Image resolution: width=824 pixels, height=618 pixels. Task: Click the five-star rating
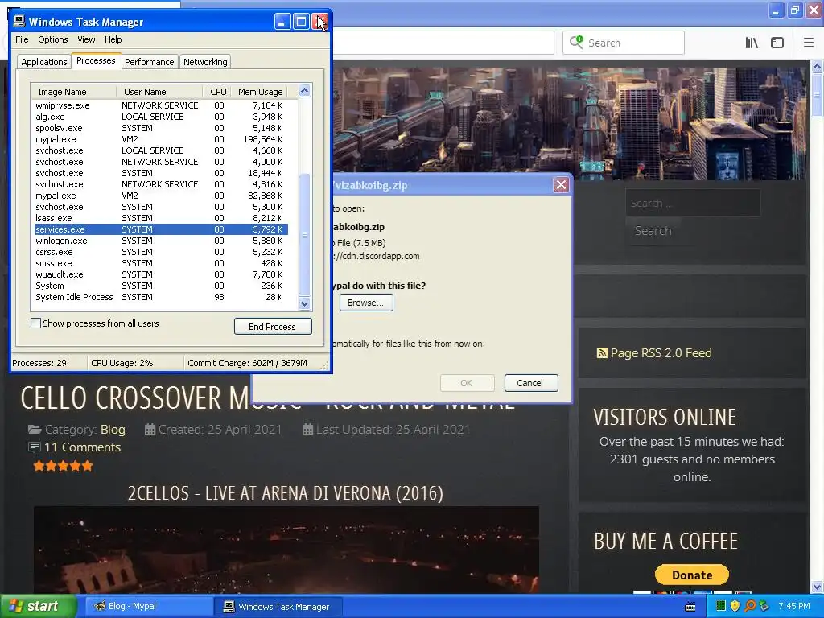pos(63,466)
